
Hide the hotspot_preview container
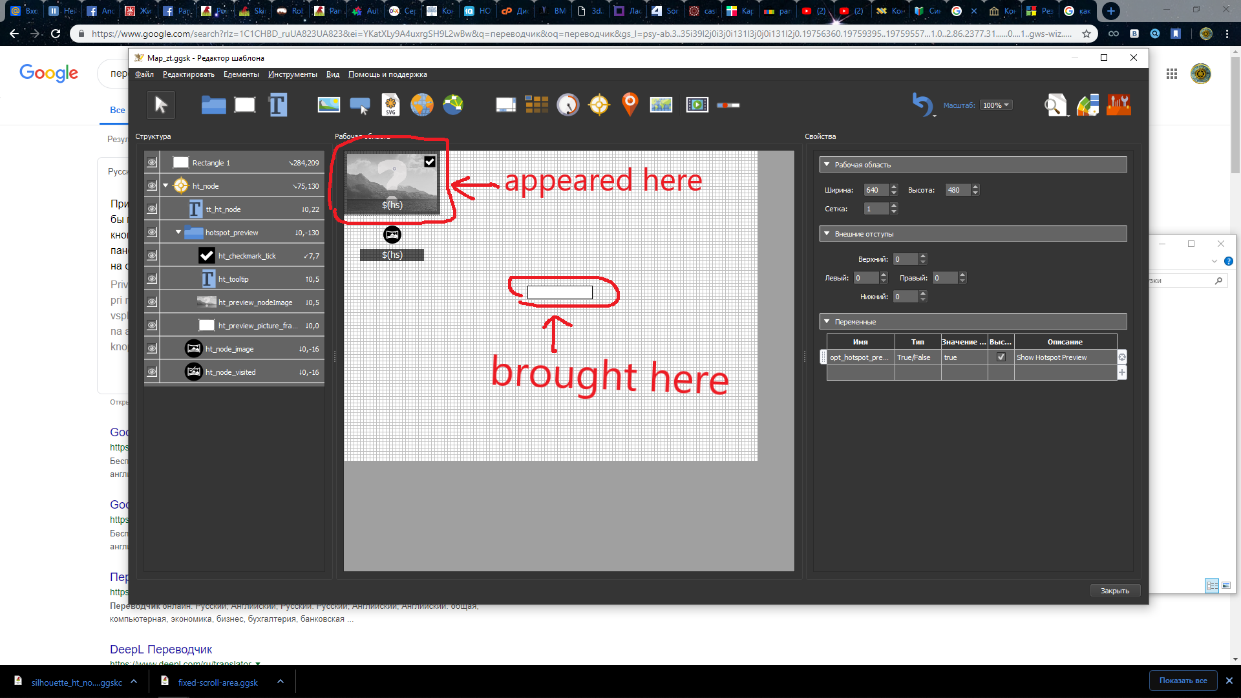coord(152,233)
